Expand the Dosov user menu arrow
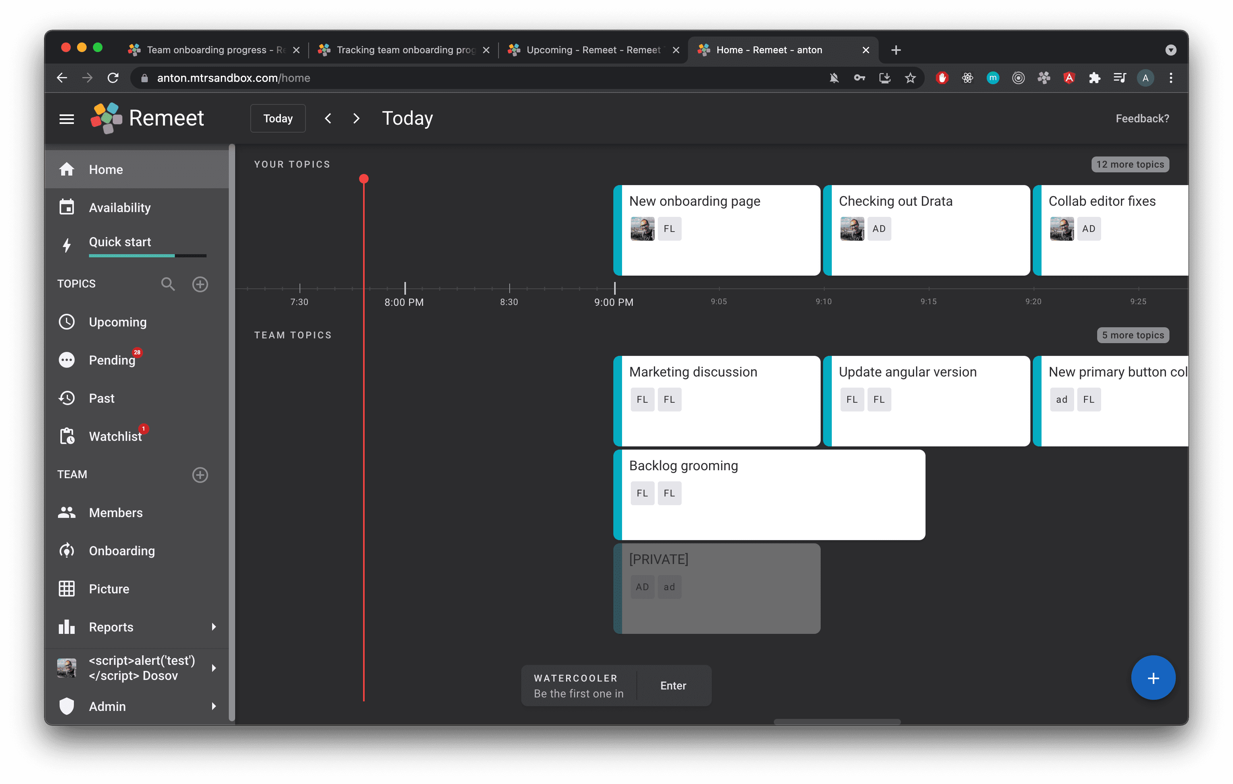 [214, 668]
